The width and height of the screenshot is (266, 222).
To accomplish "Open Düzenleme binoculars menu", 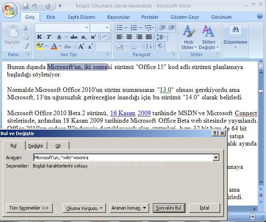I will click(236, 38).
